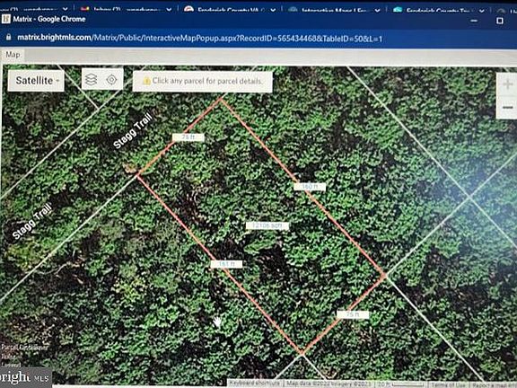The width and height of the screenshot is (517, 388).
Task: Expand the Inbox (2) background tab chevron
Action: (x=169, y=10)
